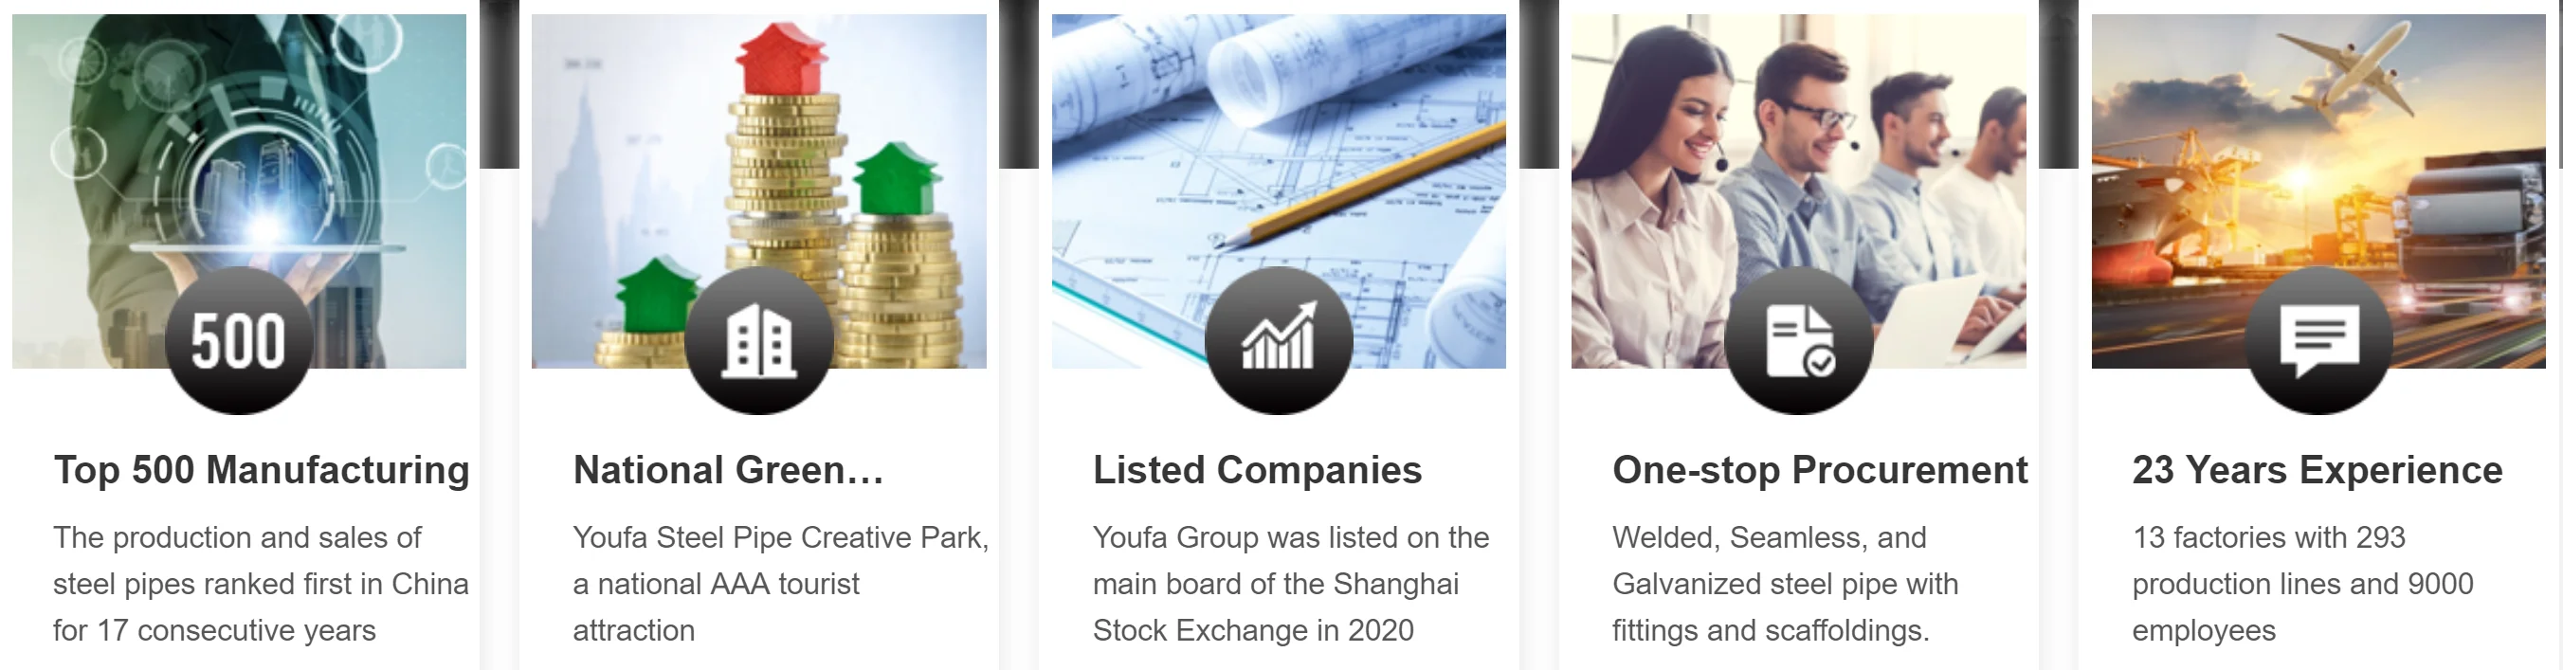
Task: Select the 23 Years Experience heading
Action: tap(2318, 470)
